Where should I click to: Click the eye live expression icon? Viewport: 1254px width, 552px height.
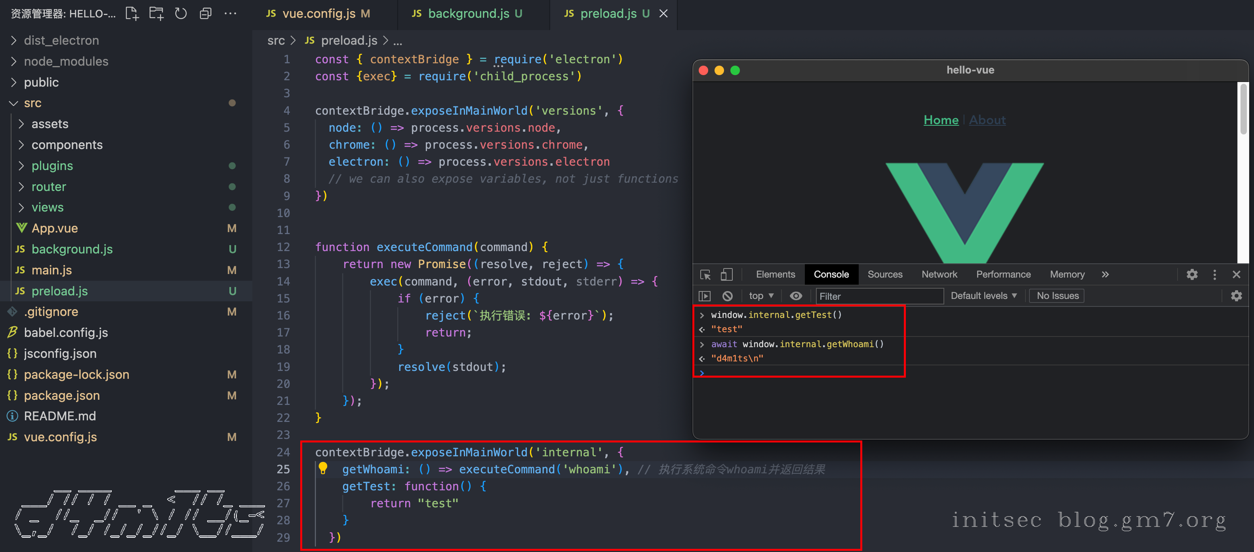795,296
